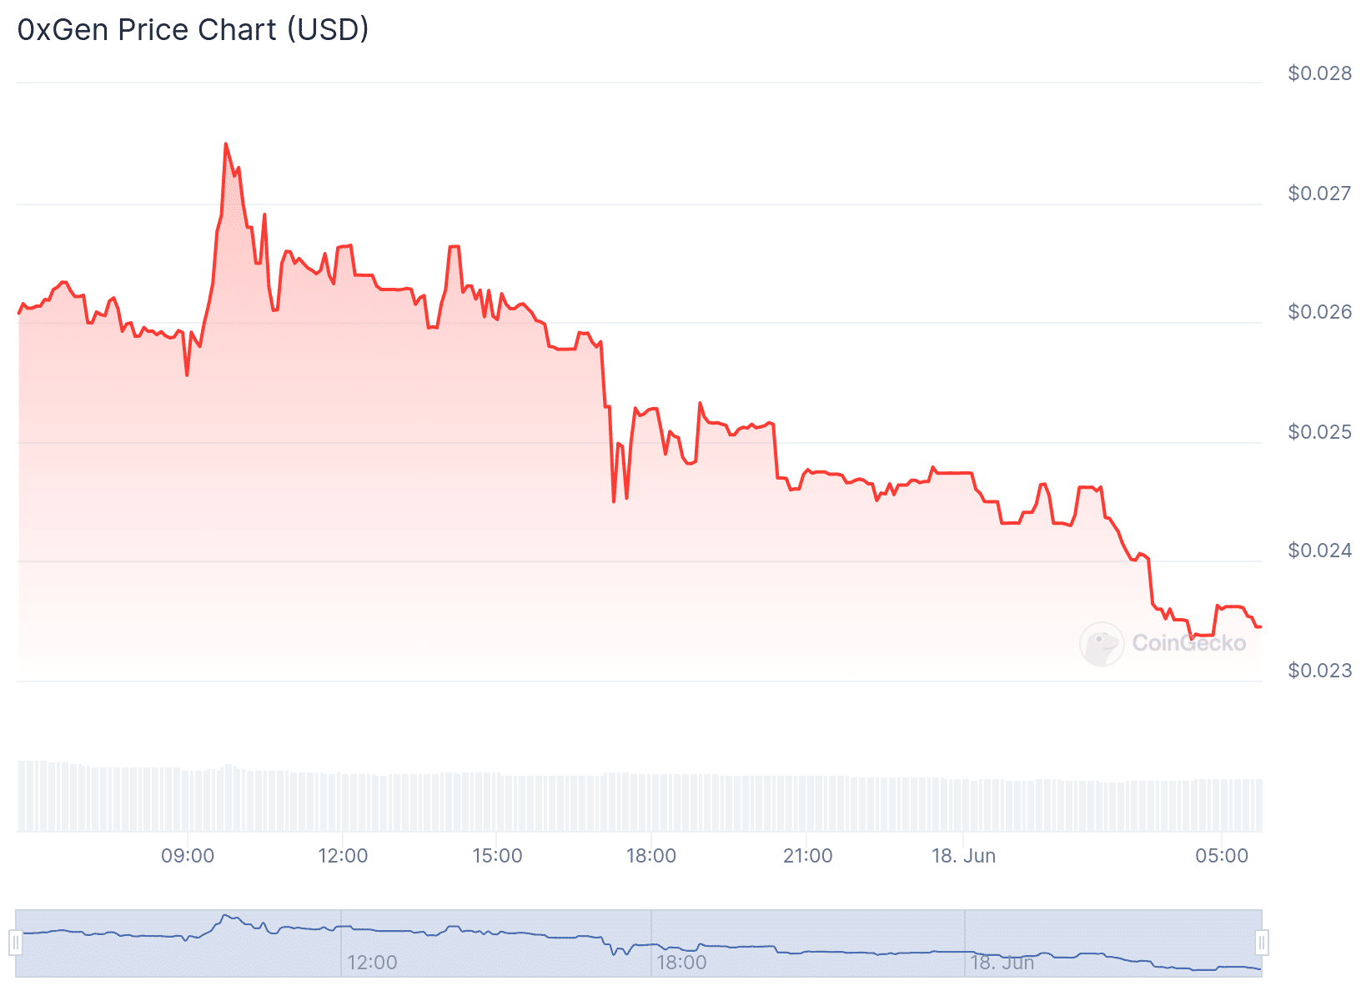Select the 05:00 time axis label
Screen dimensions: 1371x1001
coord(1222,856)
